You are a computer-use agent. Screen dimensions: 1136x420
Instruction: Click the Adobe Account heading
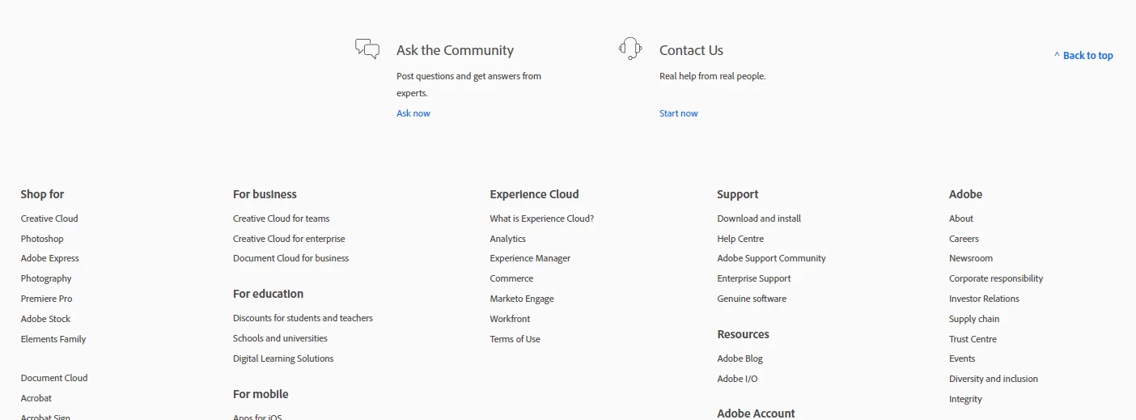(756, 414)
